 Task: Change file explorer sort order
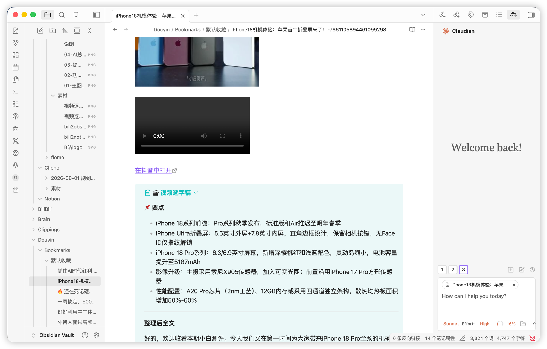pyautogui.click(x=65, y=31)
